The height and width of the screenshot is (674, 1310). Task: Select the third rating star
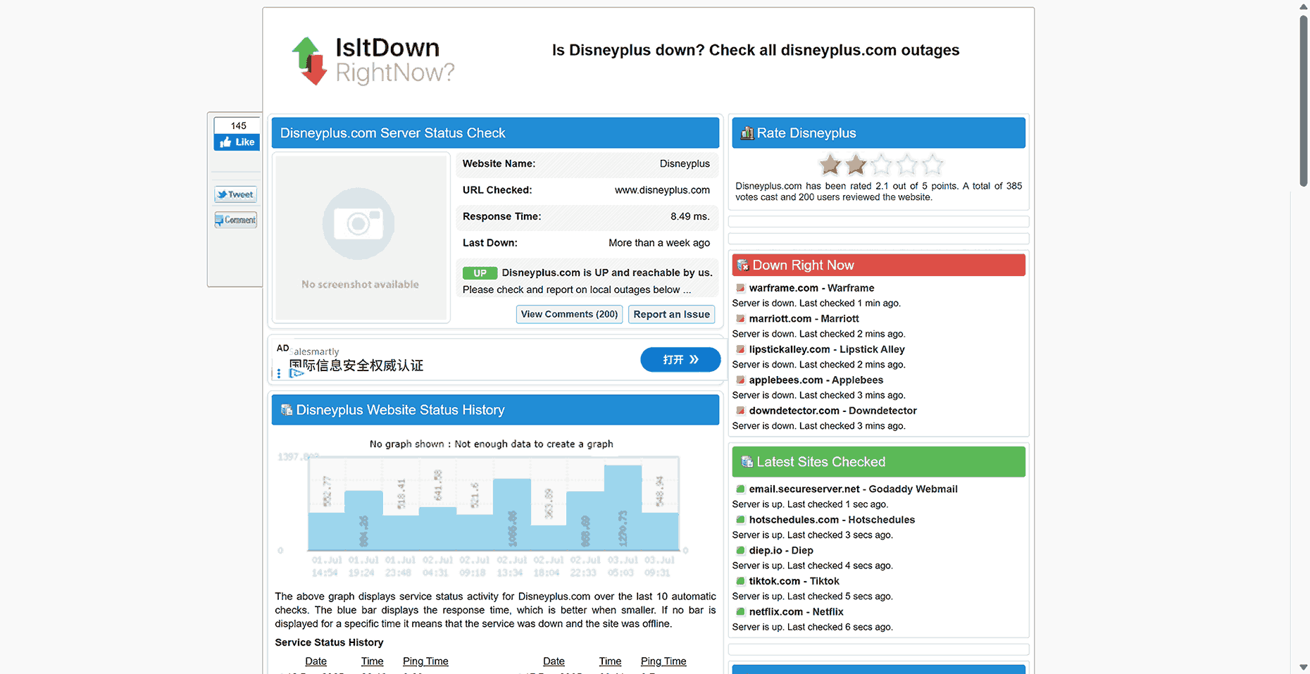(881, 165)
